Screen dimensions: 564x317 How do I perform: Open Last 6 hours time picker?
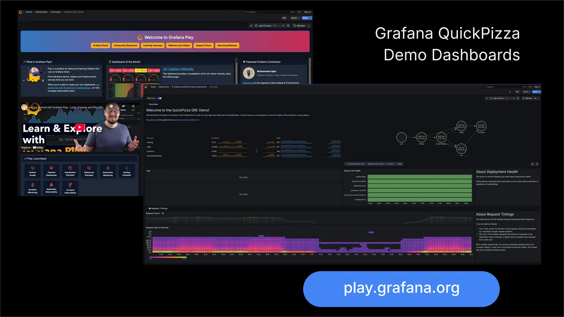click(267, 26)
